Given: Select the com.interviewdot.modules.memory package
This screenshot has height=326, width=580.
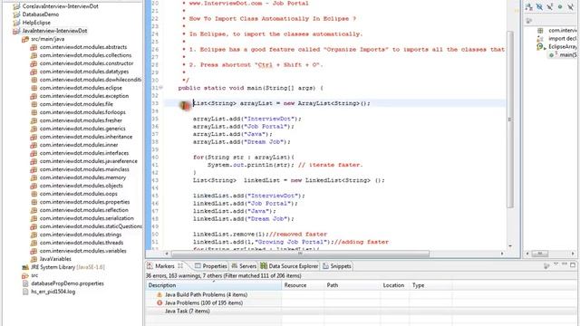Looking at the screenshot, I should click(x=82, y=177).
